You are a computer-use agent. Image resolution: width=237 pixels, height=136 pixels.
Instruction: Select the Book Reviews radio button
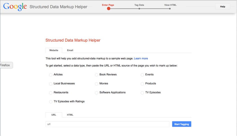point(96,75)
